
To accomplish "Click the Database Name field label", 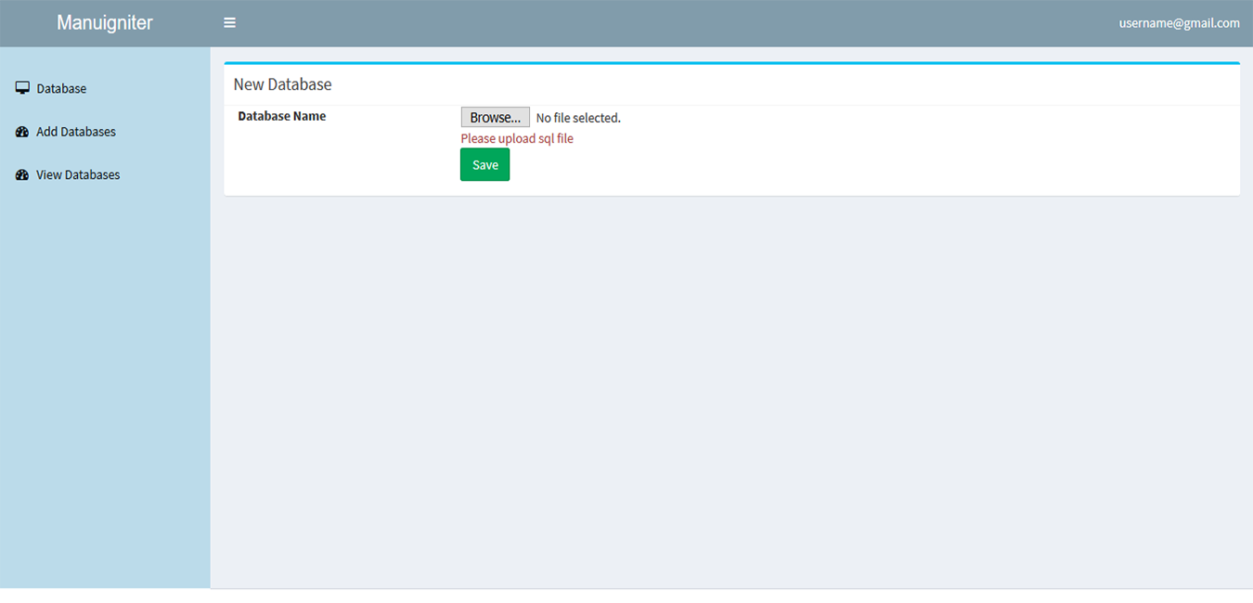I will 282,116.
